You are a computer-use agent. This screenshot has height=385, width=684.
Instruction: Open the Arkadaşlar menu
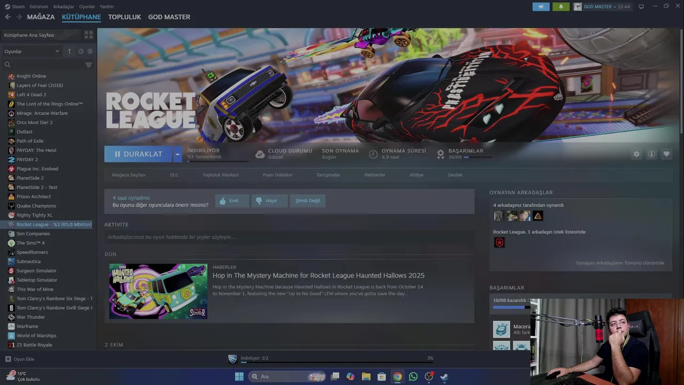pos(64,6)
